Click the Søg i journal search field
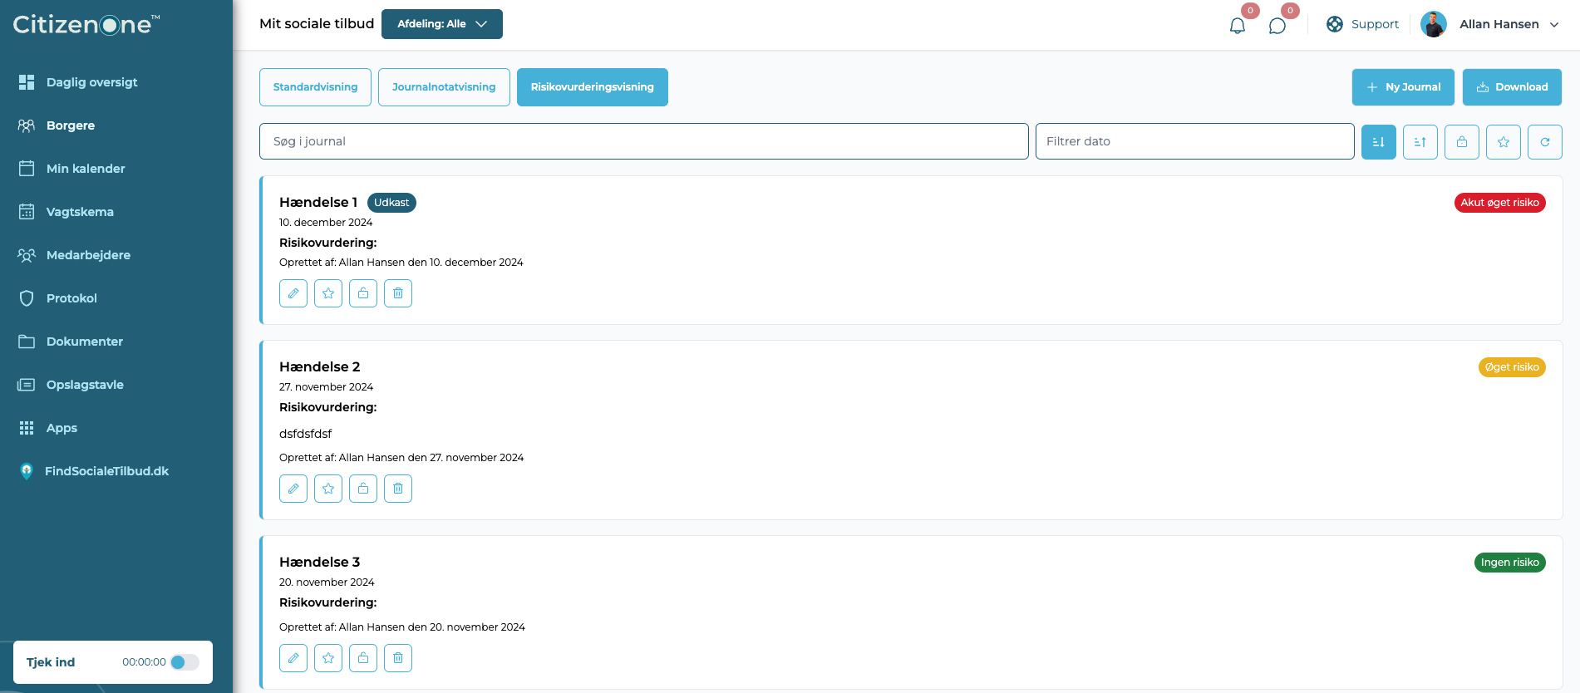Screen dimensions: 1580x693 coord(644,141)
